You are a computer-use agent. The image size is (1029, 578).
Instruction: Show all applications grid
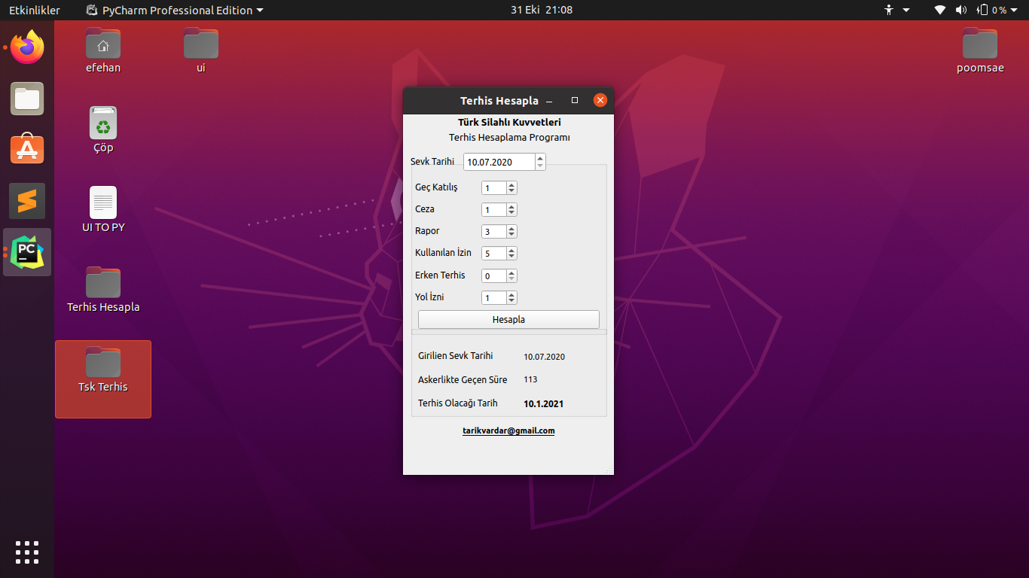[x=27, y=552]
